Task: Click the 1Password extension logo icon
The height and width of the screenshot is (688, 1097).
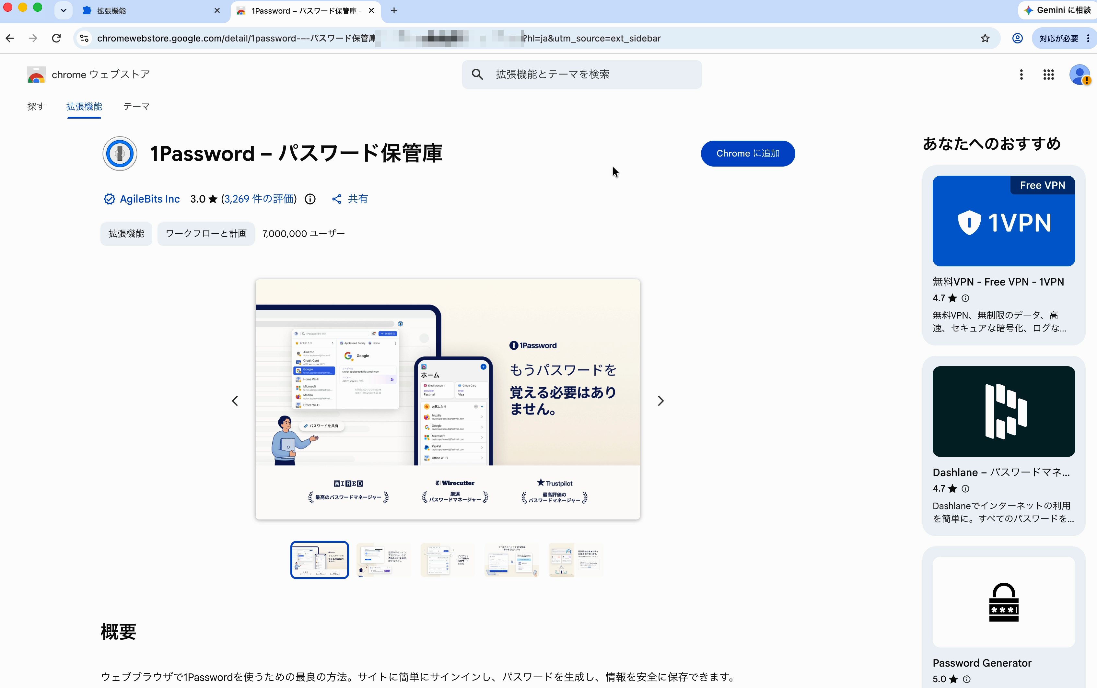Action: tap(120, 153)
